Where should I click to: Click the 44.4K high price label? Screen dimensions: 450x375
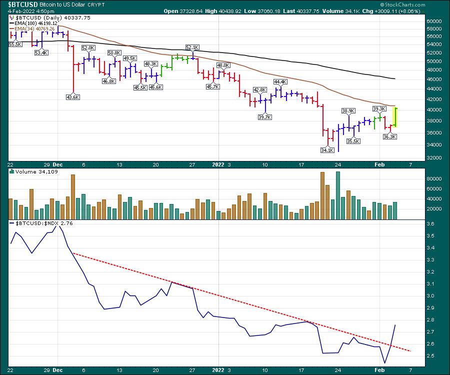[x=280, y=81]
